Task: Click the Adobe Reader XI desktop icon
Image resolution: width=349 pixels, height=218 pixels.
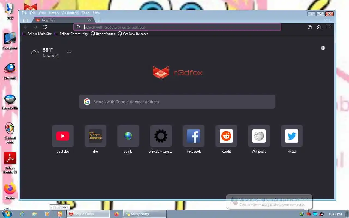Action: pos(10,163)
